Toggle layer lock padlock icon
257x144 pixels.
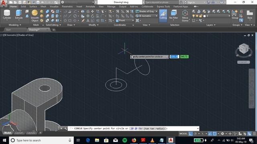pyautogui.click(x=200, y=16)
